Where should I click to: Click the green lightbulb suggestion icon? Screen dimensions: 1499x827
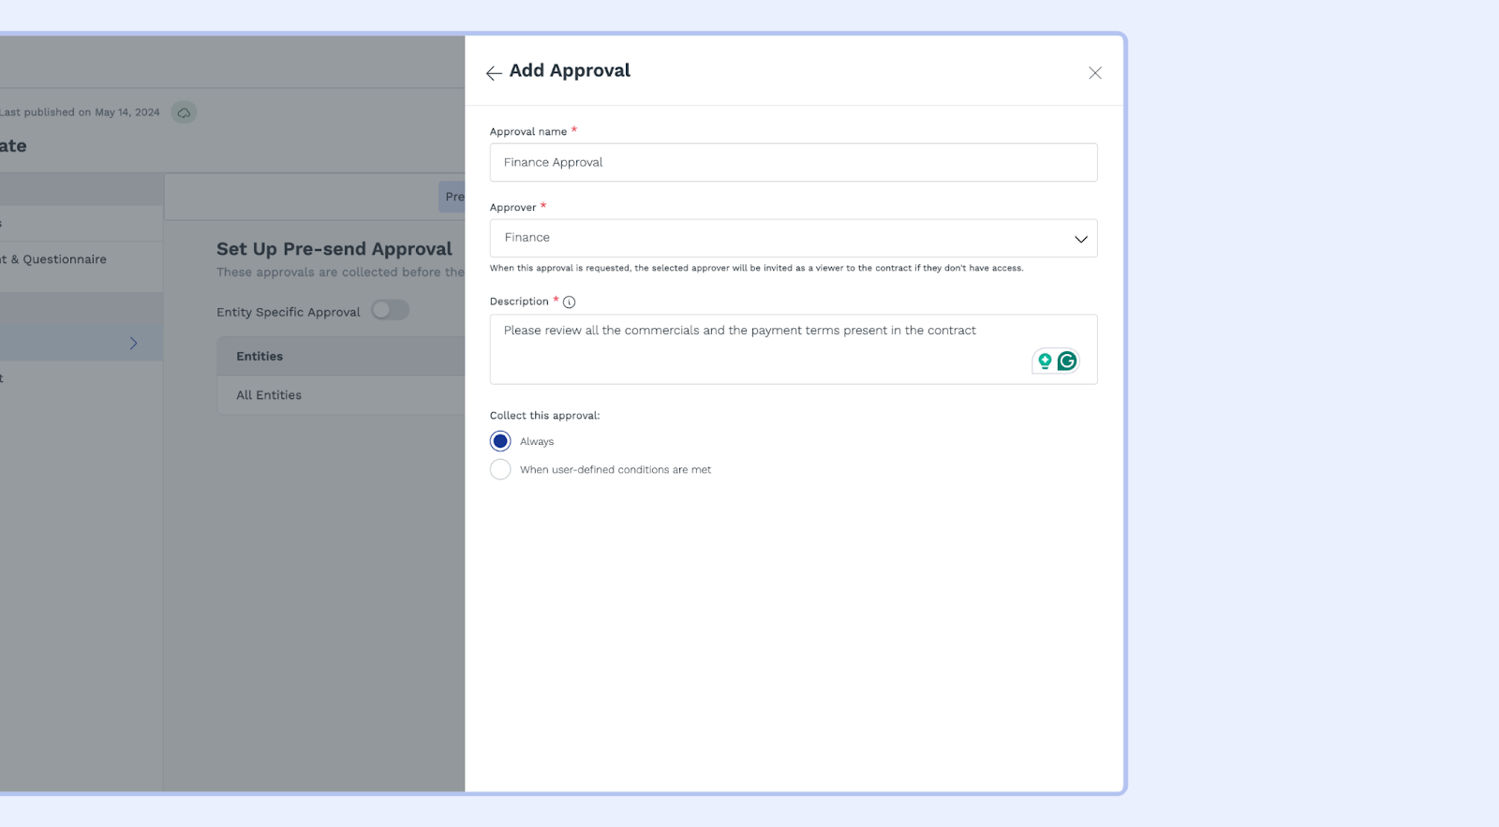click(1045, 362)
